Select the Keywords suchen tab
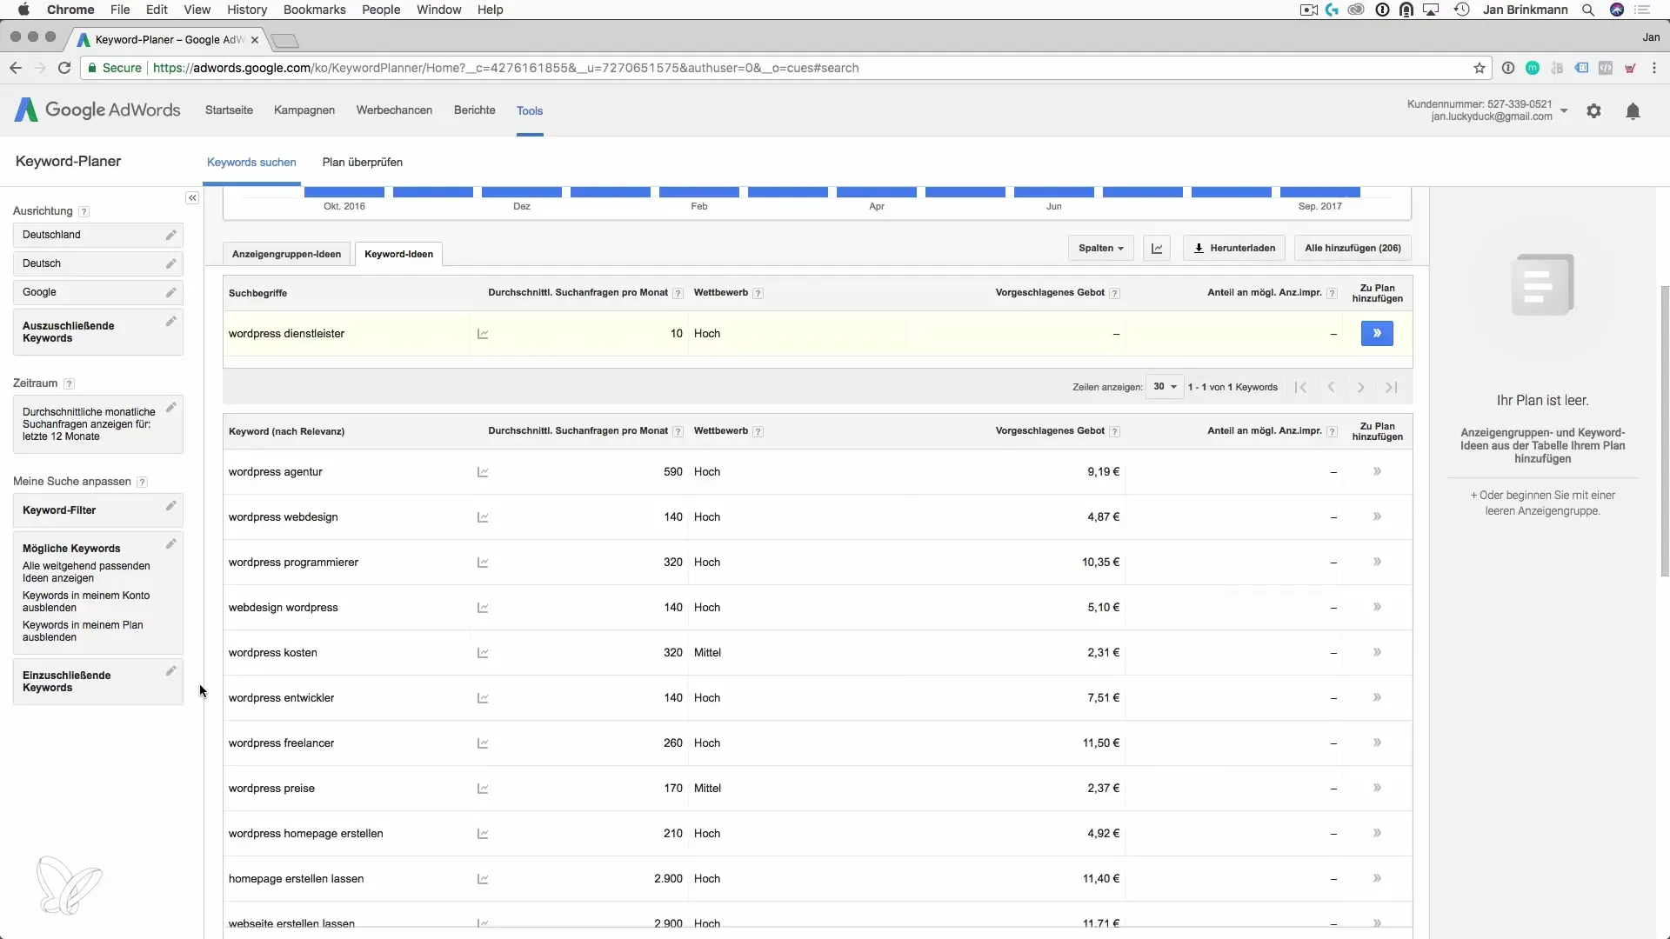Viewport: 1670px width, 939px height. [x=251, y=163]
